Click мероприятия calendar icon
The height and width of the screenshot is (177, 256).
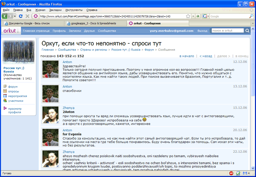coord(5,96)
